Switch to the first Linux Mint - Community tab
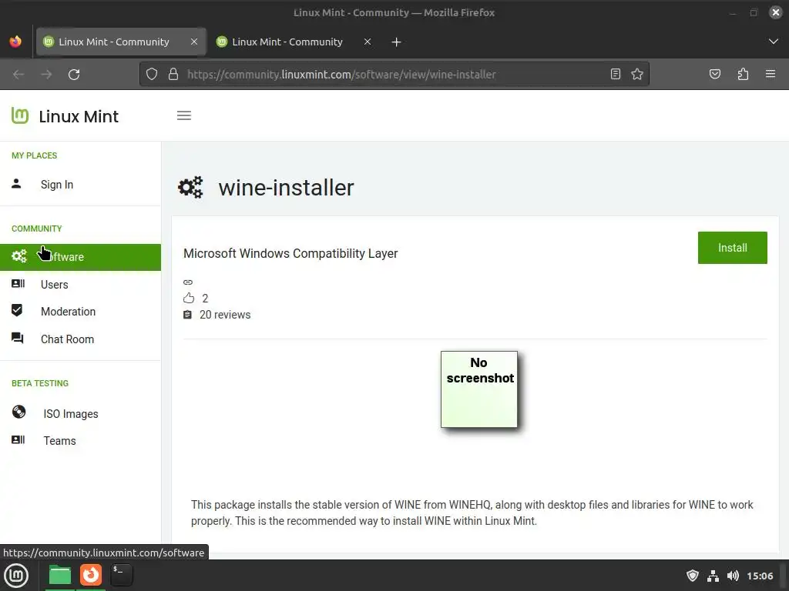The width and height of the screenshot is (789, 591). point(121,42)
